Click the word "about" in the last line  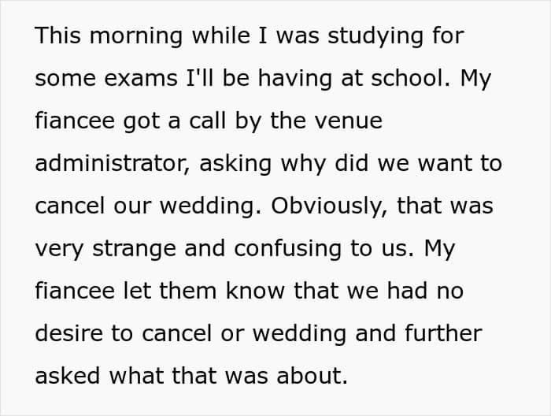pos(313,376)
